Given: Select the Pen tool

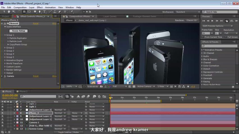Looking at the screenshot, I should 40,11.
